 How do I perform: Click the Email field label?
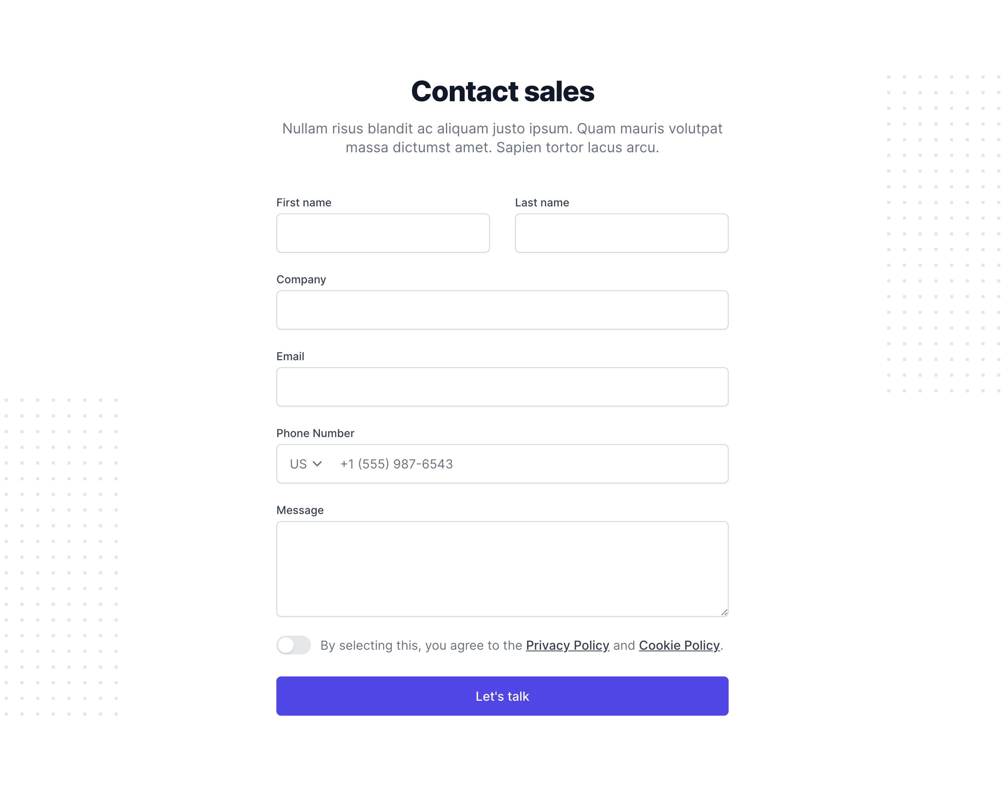click(x=290, y=356)
